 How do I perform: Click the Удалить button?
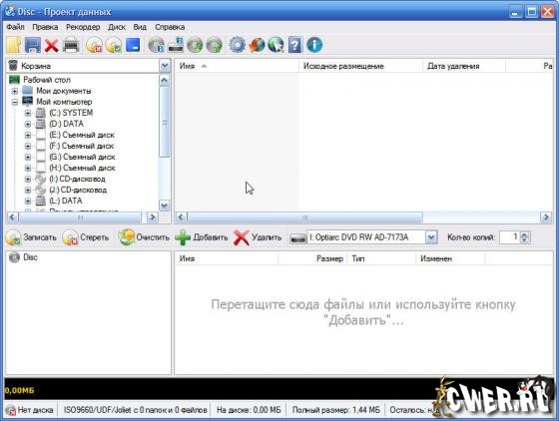pos(258,237)
